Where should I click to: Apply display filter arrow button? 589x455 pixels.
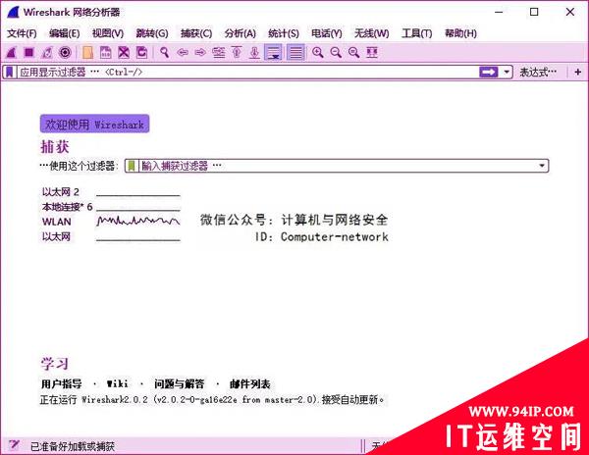[x=489, y=72]
